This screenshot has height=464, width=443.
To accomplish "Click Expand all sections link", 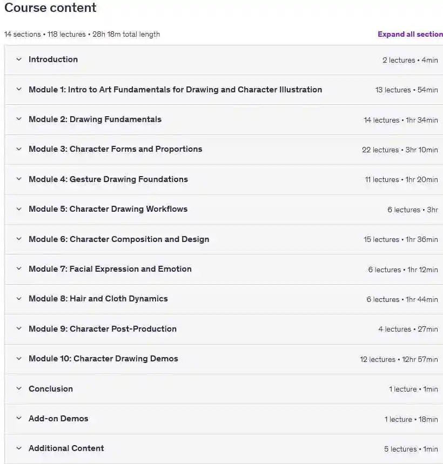I will (x=410, y=34).
